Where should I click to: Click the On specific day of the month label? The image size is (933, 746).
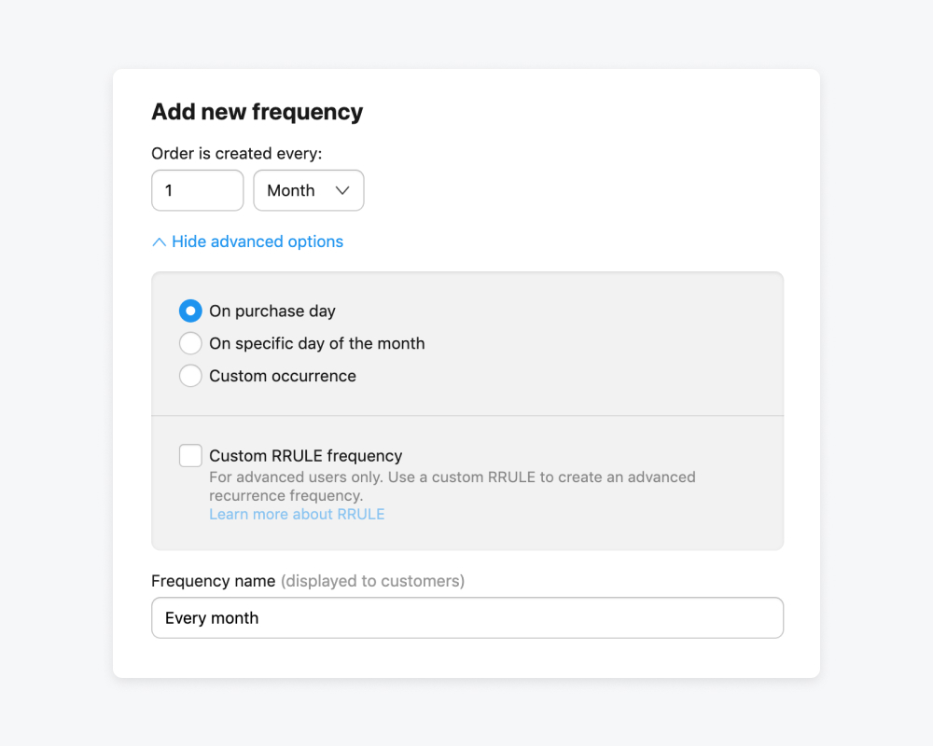click(x=316, y=343)
